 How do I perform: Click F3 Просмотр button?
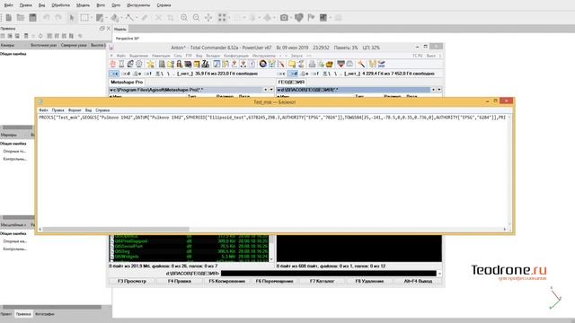click(132, 281)
